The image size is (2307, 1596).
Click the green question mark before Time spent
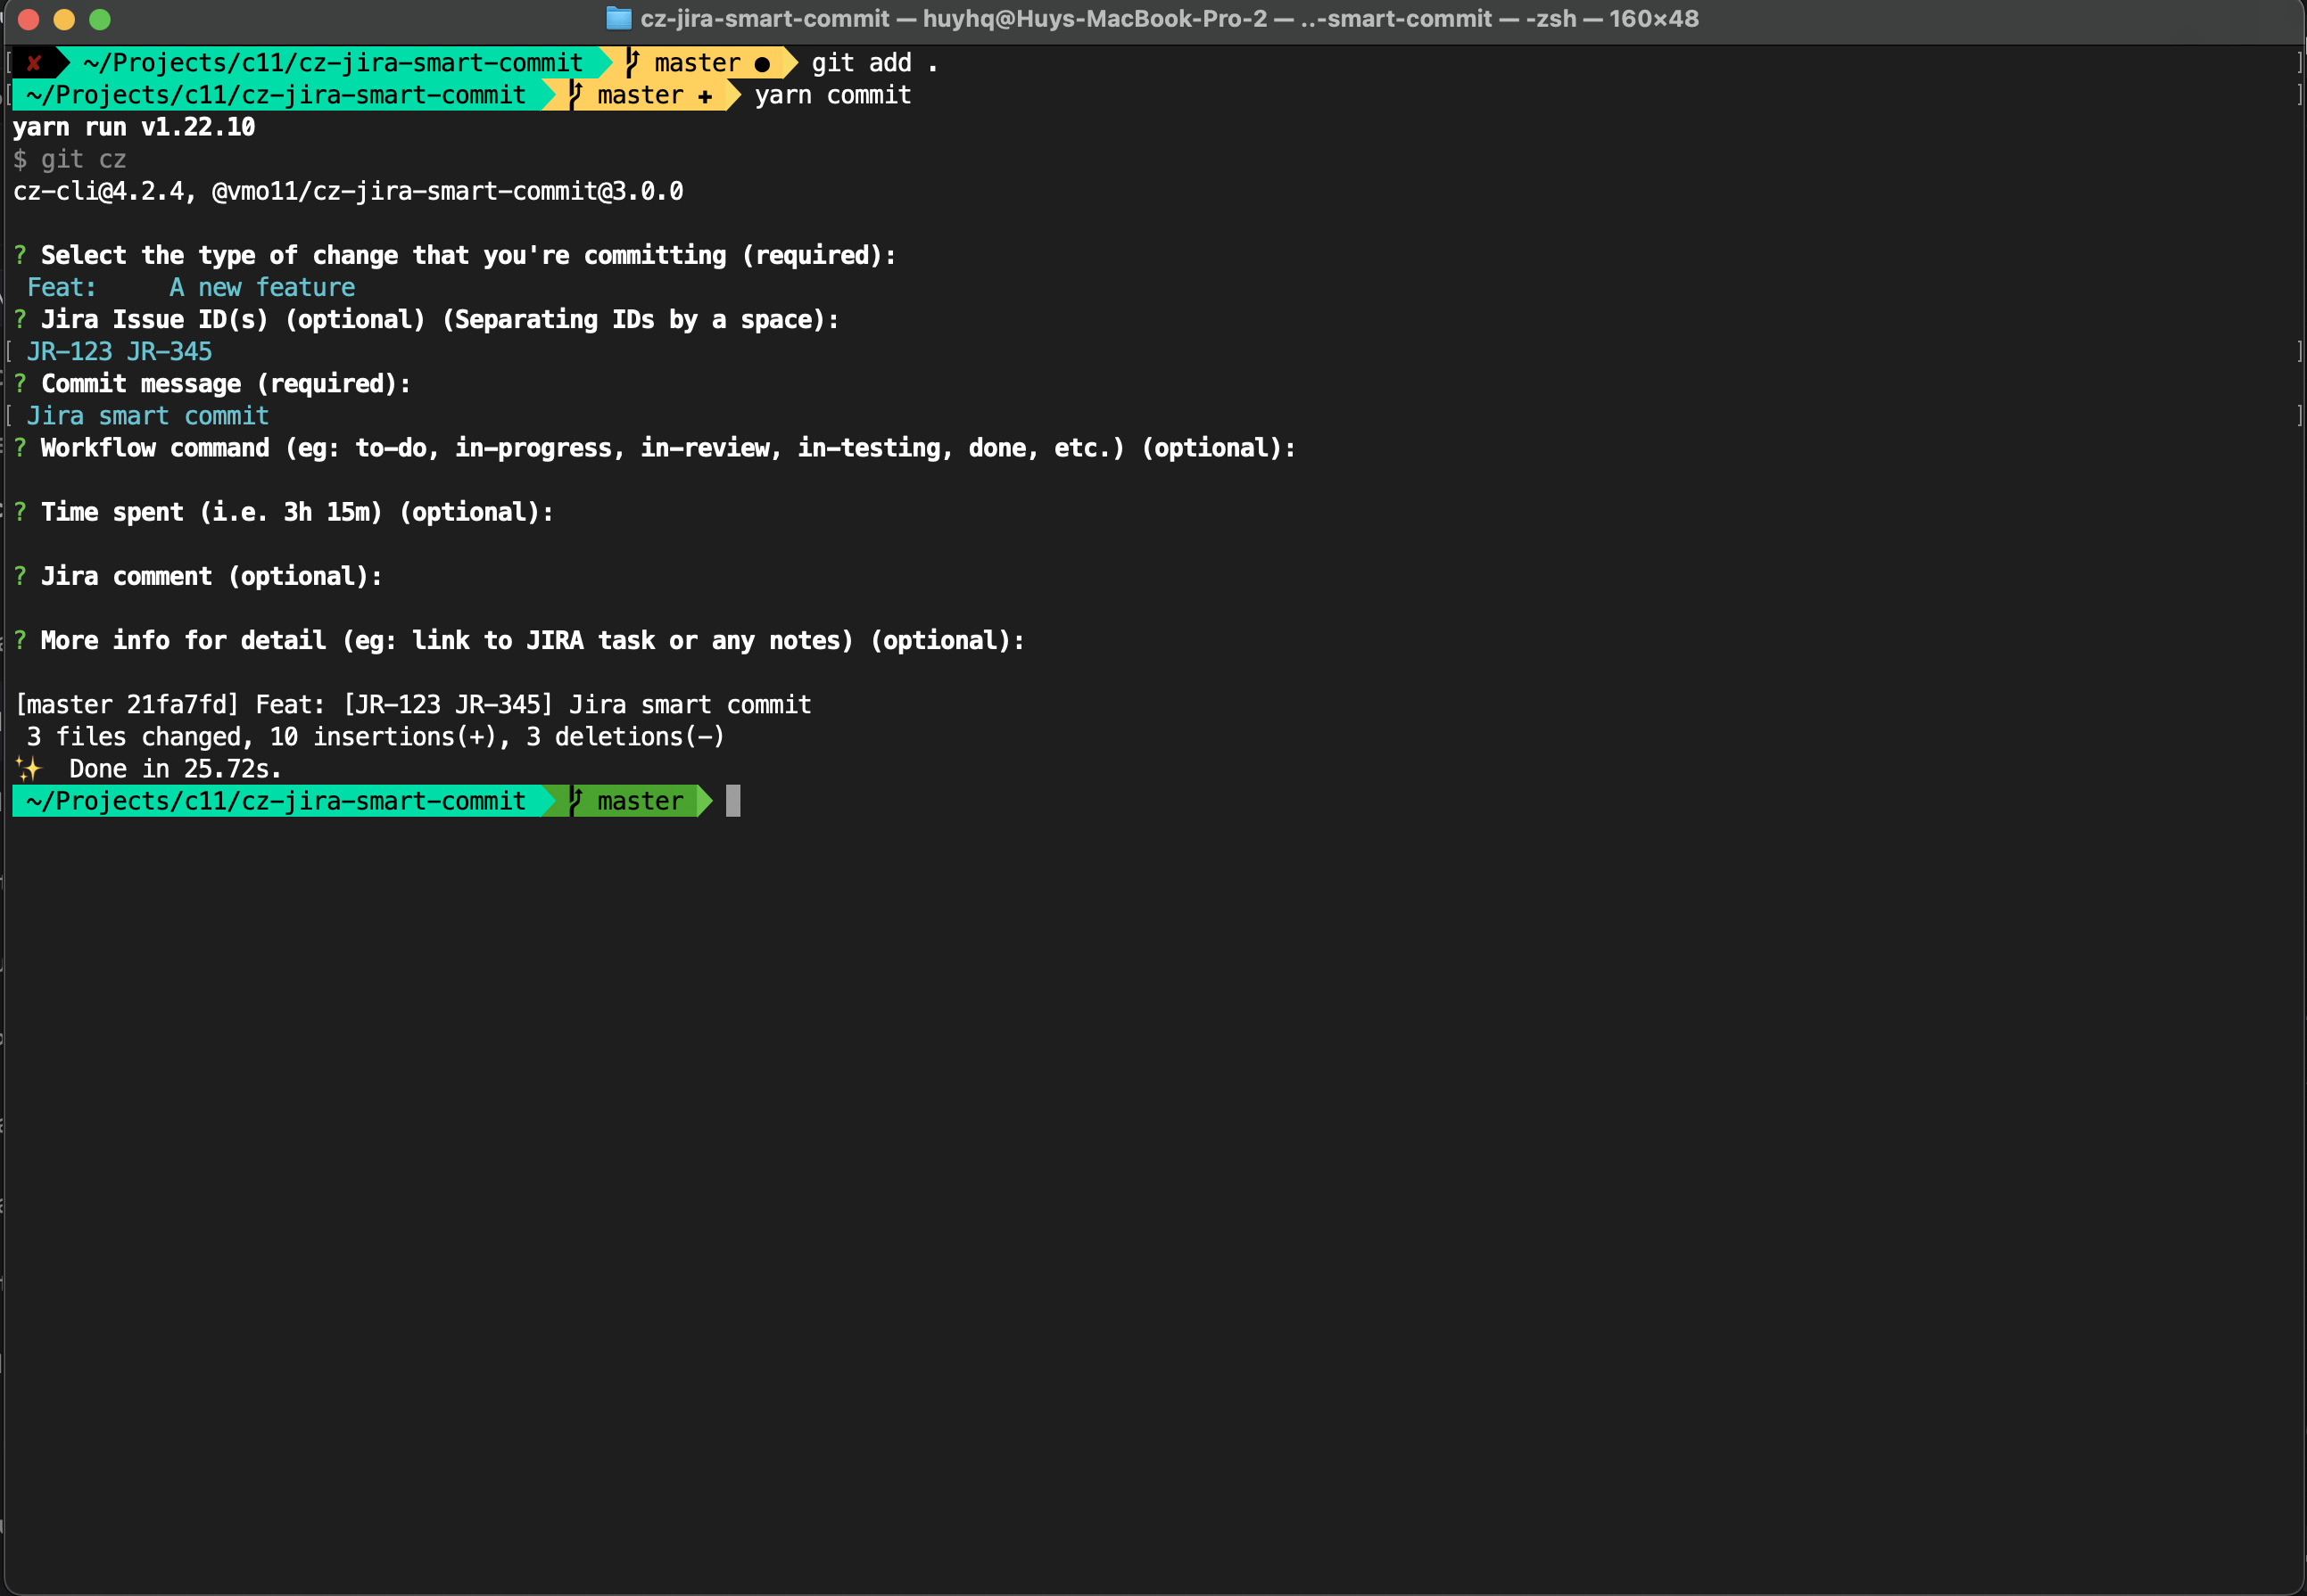pyautogui.click(x=20, y=512)
